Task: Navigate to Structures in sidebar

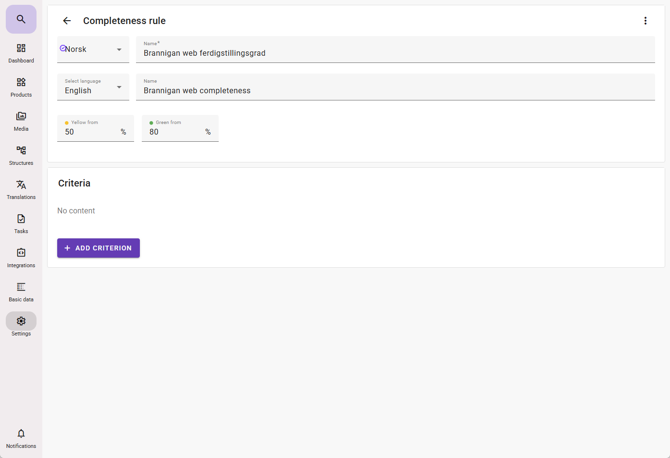Action: click(x=21, y=155)
